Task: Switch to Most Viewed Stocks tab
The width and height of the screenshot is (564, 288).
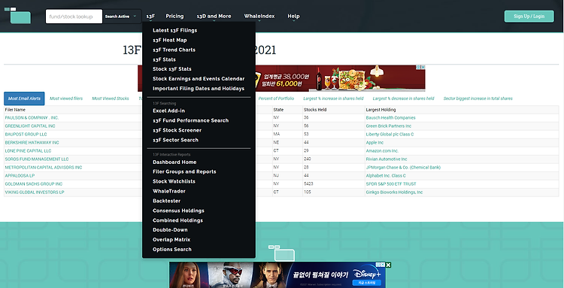Action: click(111, 99)
